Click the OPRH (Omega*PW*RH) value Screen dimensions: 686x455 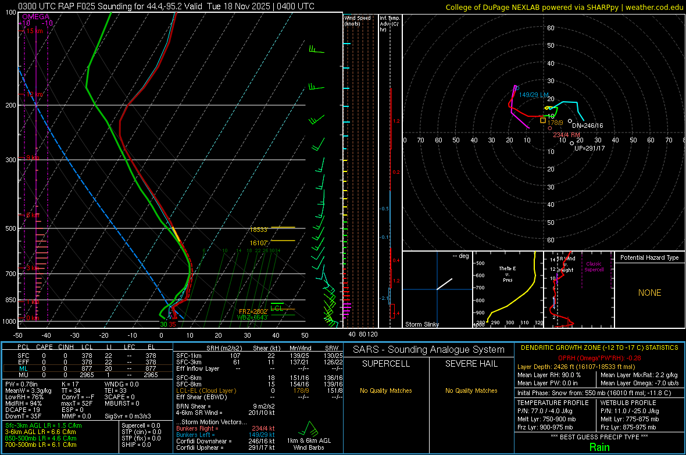point(599,359)
